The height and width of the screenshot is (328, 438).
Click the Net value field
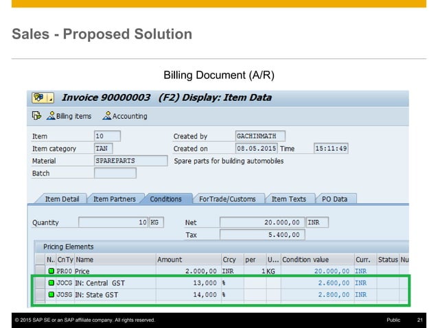point(262,222)
